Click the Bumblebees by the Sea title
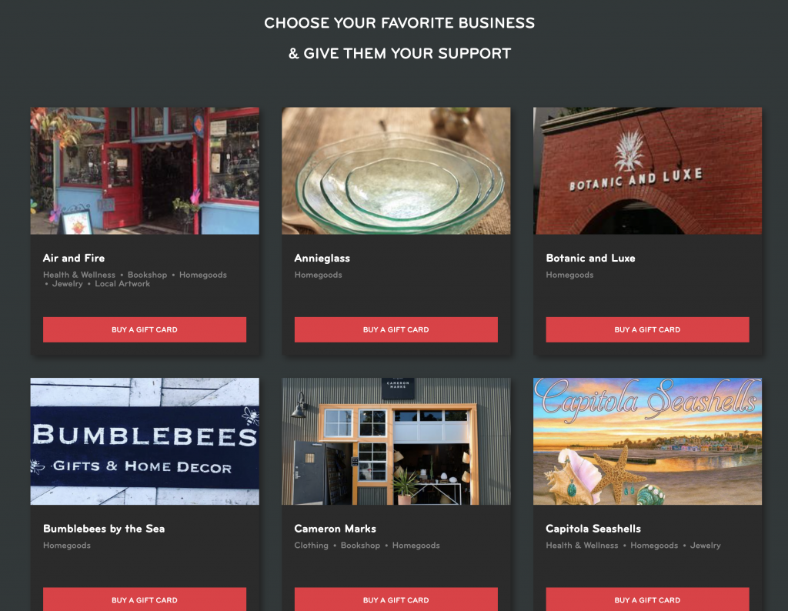 click(x=104, y=529)
